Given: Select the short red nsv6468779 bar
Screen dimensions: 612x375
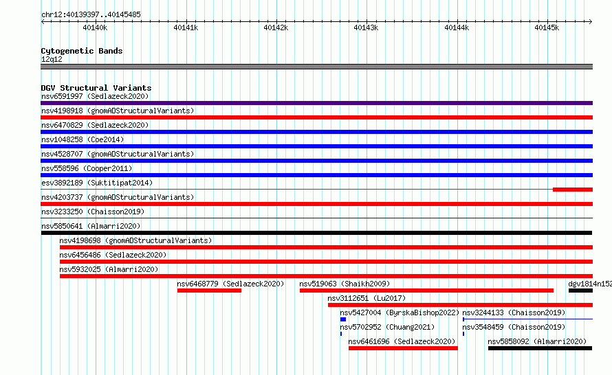Looking at the screenshot, I should (209, 291).
